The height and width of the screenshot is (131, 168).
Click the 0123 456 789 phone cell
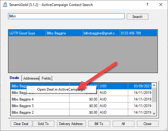tap(138, 33)
